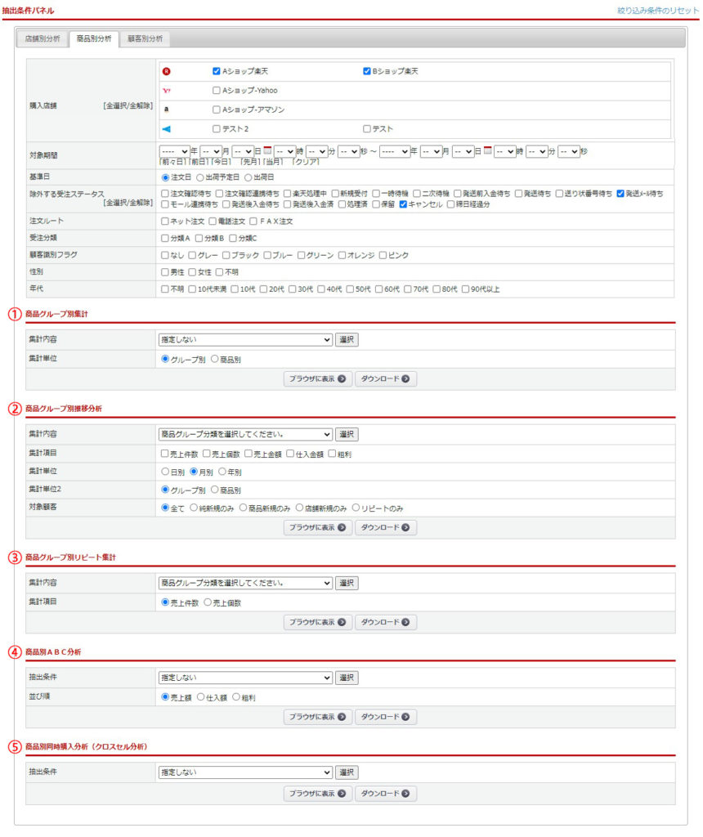Click the Yahoo store icon
The width and height of the screenshot is (703, 837).
[167, 90]
